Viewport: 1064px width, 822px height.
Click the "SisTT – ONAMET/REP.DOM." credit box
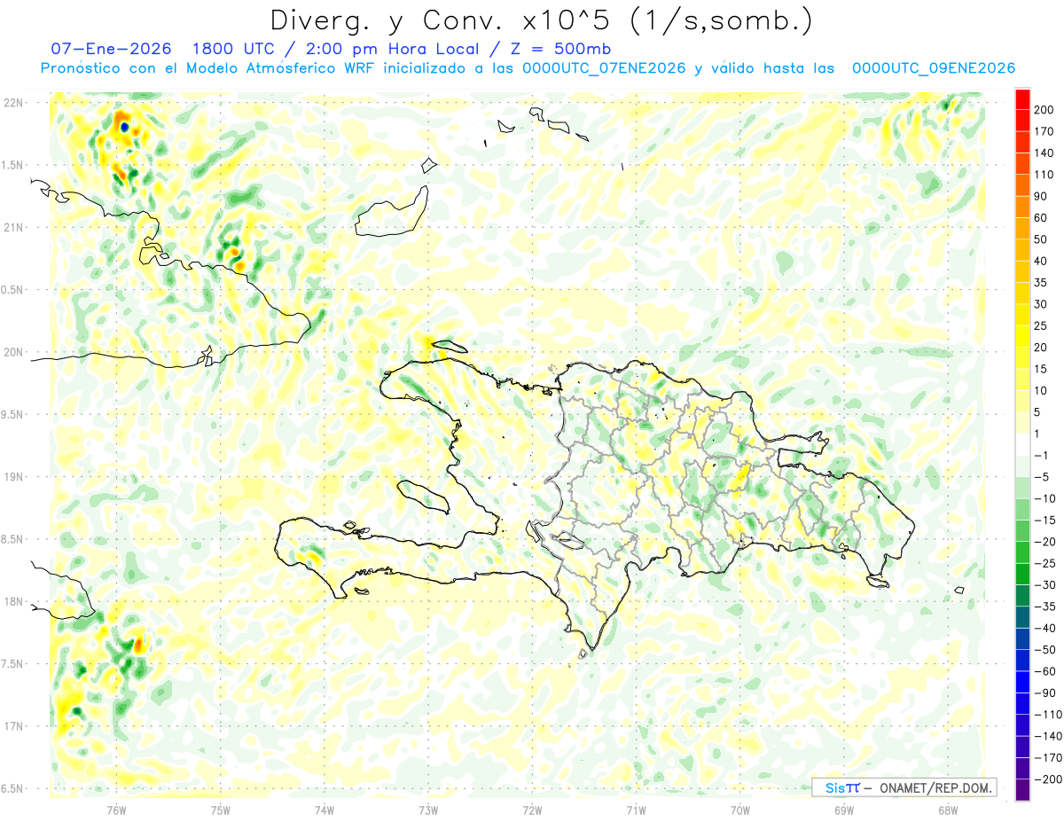(904, 787)
